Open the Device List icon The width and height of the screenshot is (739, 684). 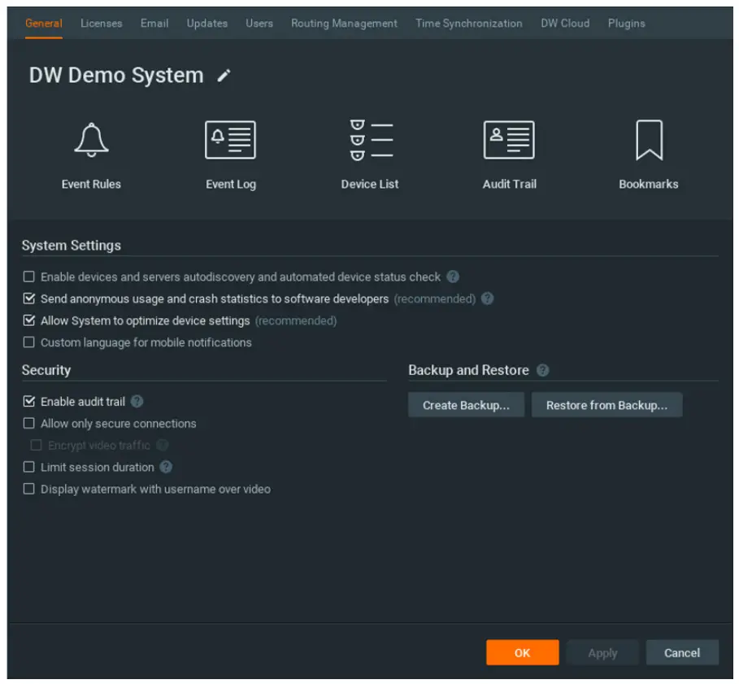point(370,139)
